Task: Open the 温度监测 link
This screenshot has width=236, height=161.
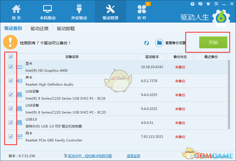Action: (133, 156)
